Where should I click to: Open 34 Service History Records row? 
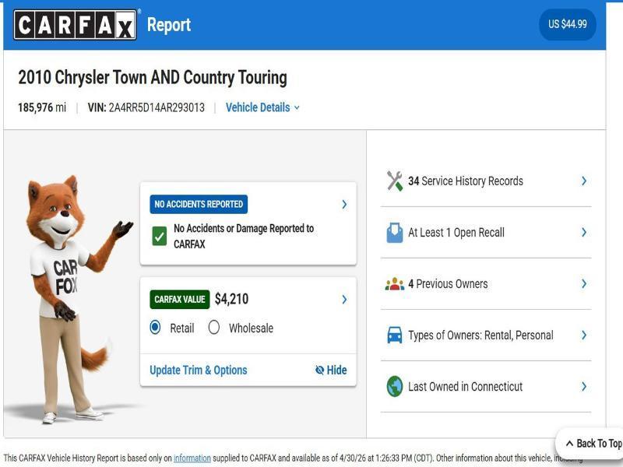[485, 181]
